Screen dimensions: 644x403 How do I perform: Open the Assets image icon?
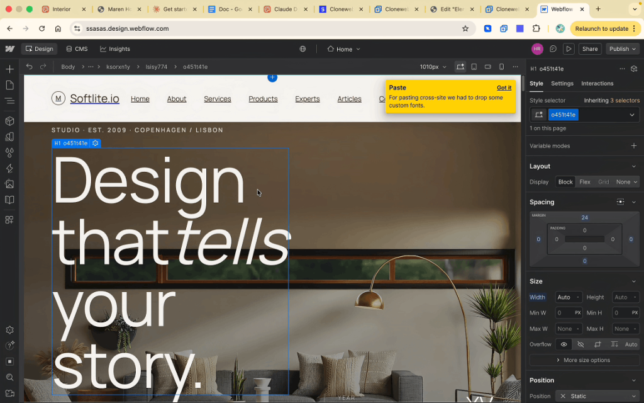[x=9, y=184]
